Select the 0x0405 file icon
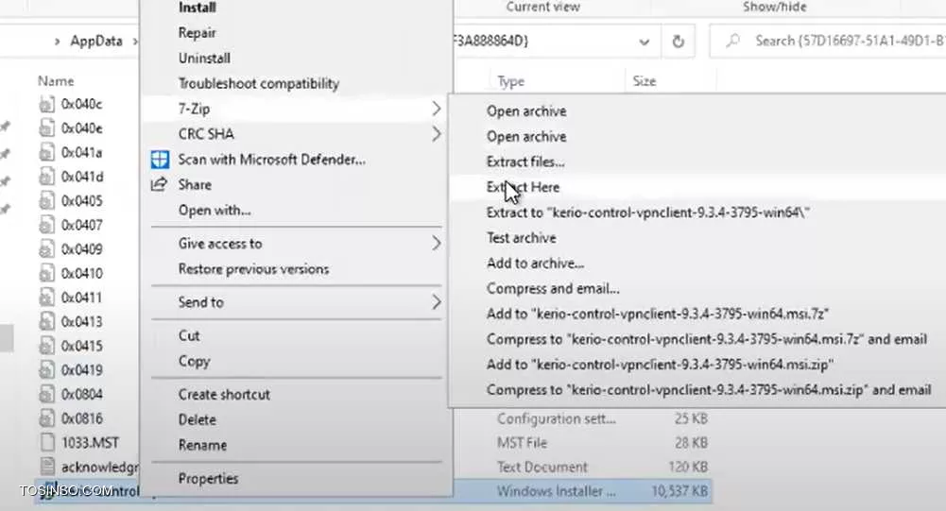The image size is (946, 511). pyautogui.click(x=46, y=201)
